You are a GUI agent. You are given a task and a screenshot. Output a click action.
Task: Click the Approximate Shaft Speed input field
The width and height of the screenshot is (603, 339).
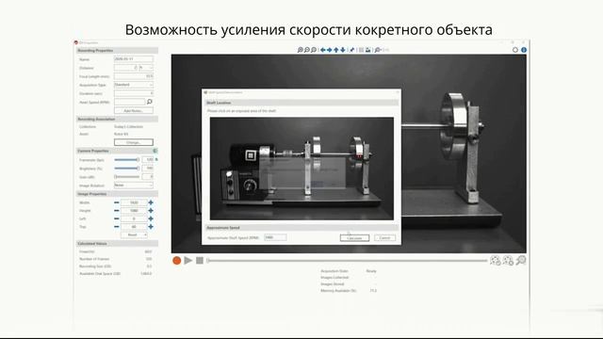pyautogui.click(x=275, y=237)
